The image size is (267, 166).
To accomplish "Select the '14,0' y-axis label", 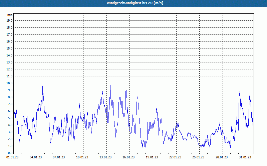I will click(x=9, y=55).
